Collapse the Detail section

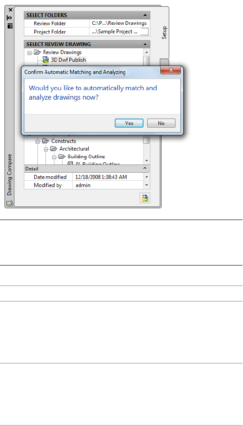[x=145, y=169]
